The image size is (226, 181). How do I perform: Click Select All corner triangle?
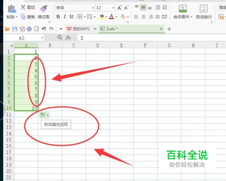click(12, 45)
